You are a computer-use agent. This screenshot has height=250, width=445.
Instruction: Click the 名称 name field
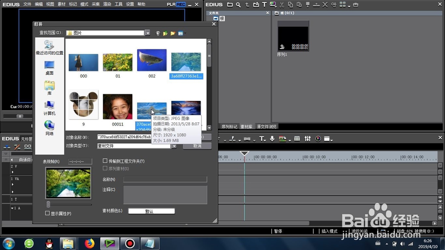coord(165,179)
